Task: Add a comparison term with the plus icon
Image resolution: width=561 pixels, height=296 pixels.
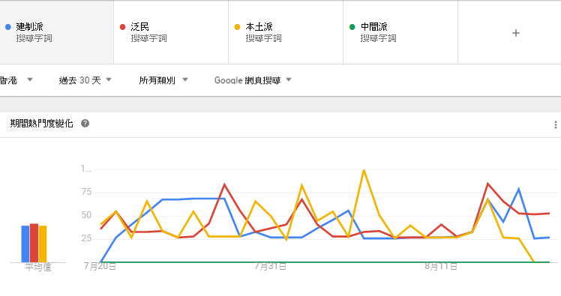Action: coord(515,33)
